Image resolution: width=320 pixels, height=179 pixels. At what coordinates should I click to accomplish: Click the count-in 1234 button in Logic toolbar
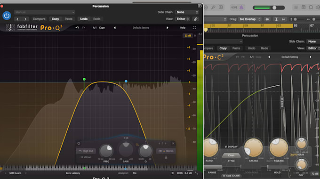point(234,8)
